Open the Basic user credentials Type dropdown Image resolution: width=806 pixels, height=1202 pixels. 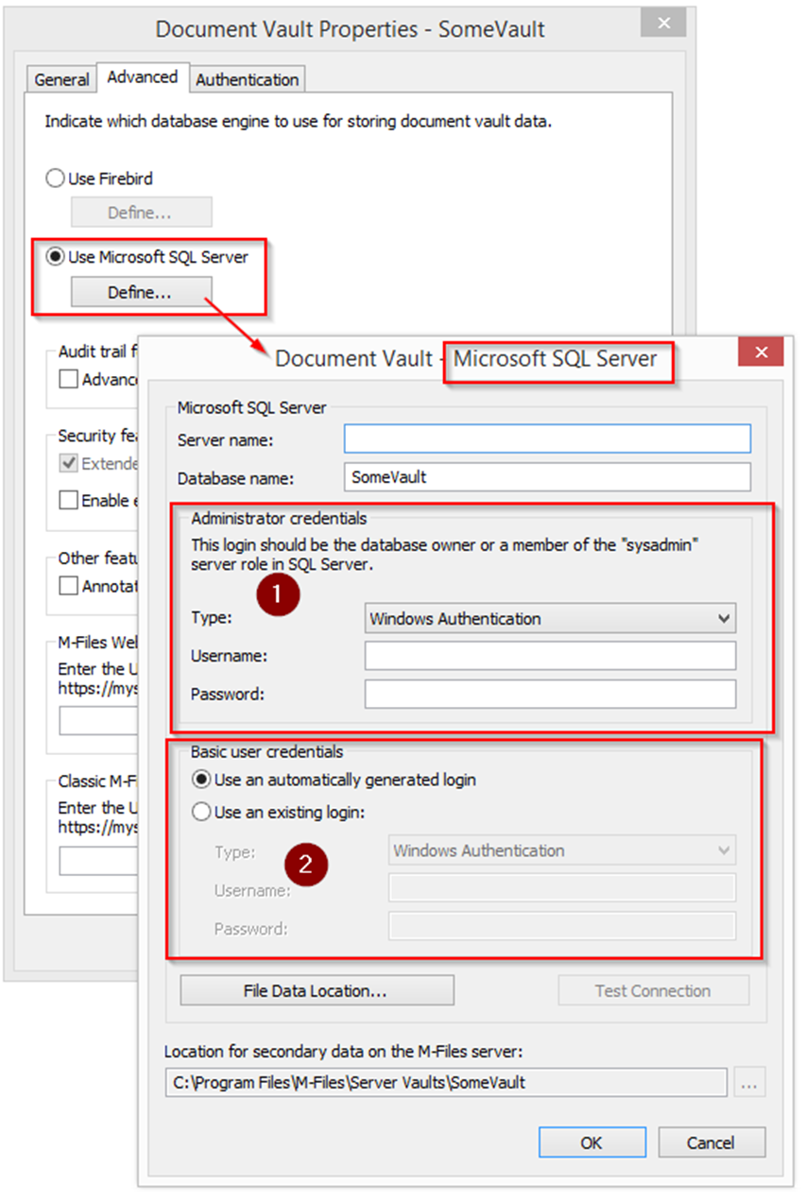(562, 850)
